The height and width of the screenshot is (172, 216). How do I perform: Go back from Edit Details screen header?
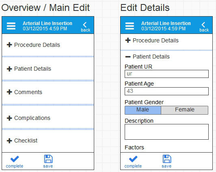204,27
